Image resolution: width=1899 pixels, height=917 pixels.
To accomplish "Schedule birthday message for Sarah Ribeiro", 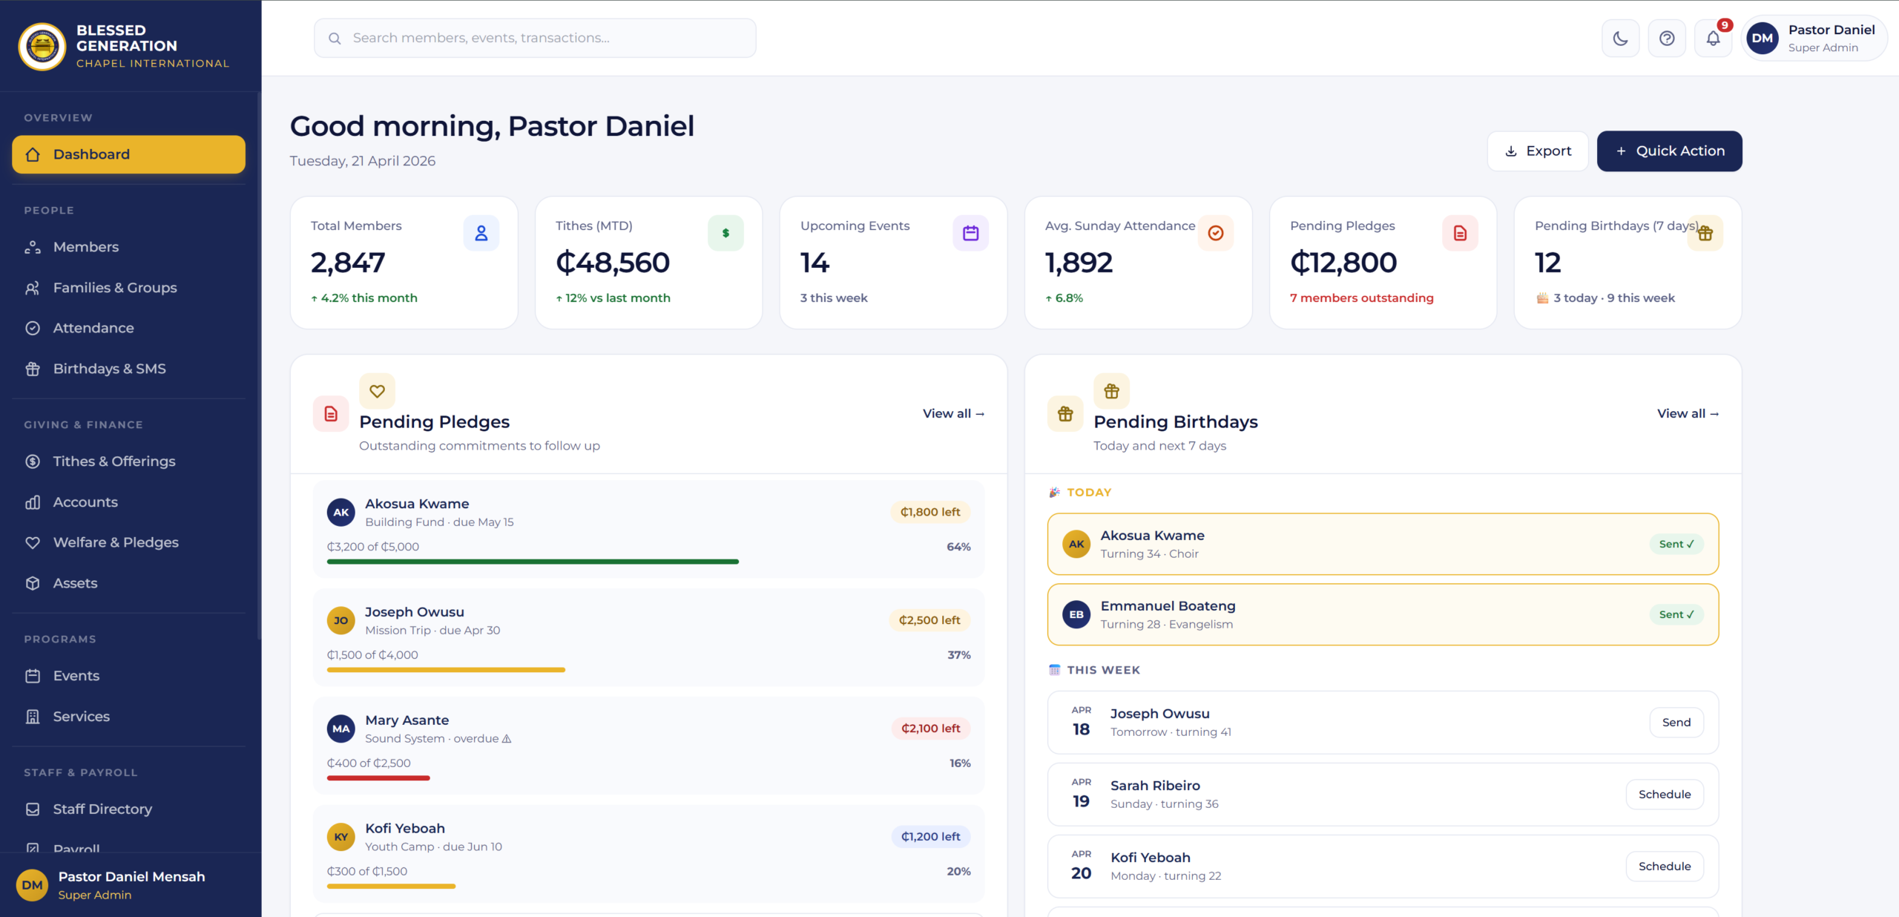I will pyautogui.click(x=1665, y=795).
